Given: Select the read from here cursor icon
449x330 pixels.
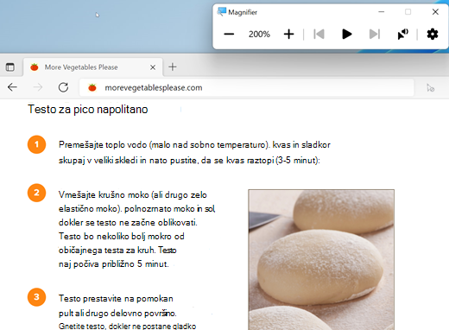Looking at the screenshot, I should click(x=402, y=35).
